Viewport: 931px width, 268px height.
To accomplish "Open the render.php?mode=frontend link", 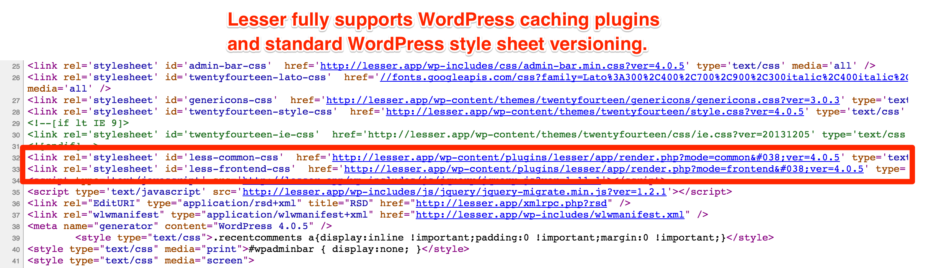I will point(604,169).
